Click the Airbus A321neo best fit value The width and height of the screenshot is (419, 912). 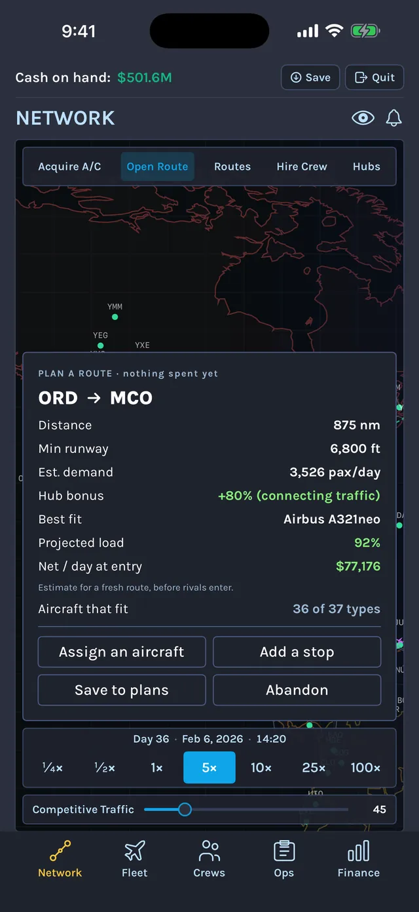[332, 519]
